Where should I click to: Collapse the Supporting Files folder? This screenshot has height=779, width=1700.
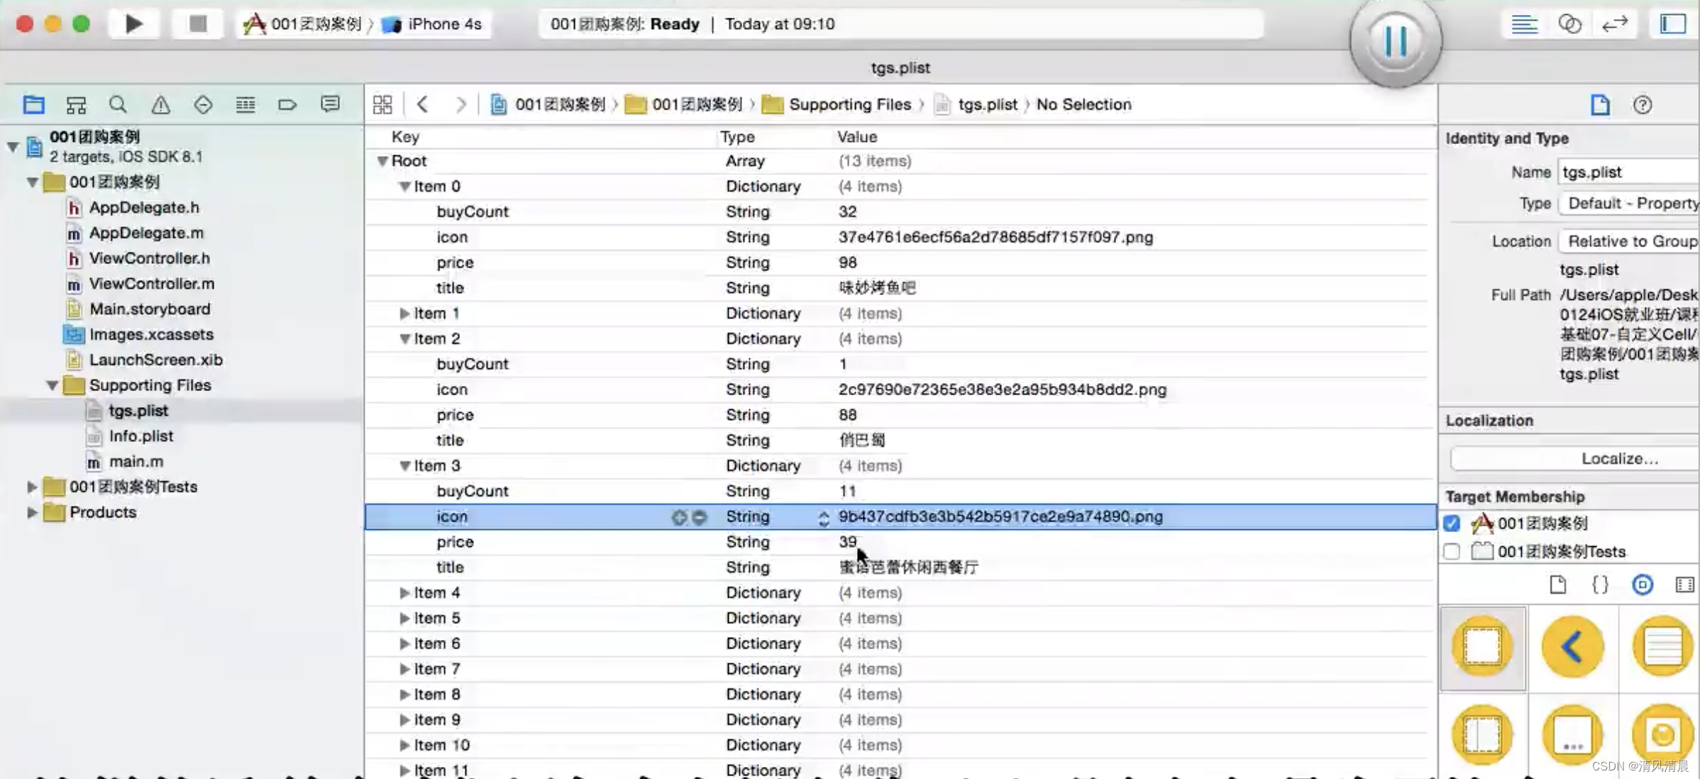[53, 385]
